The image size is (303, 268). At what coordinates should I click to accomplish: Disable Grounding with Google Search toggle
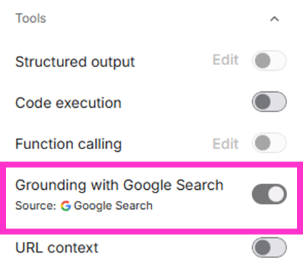tap(269, 194)
